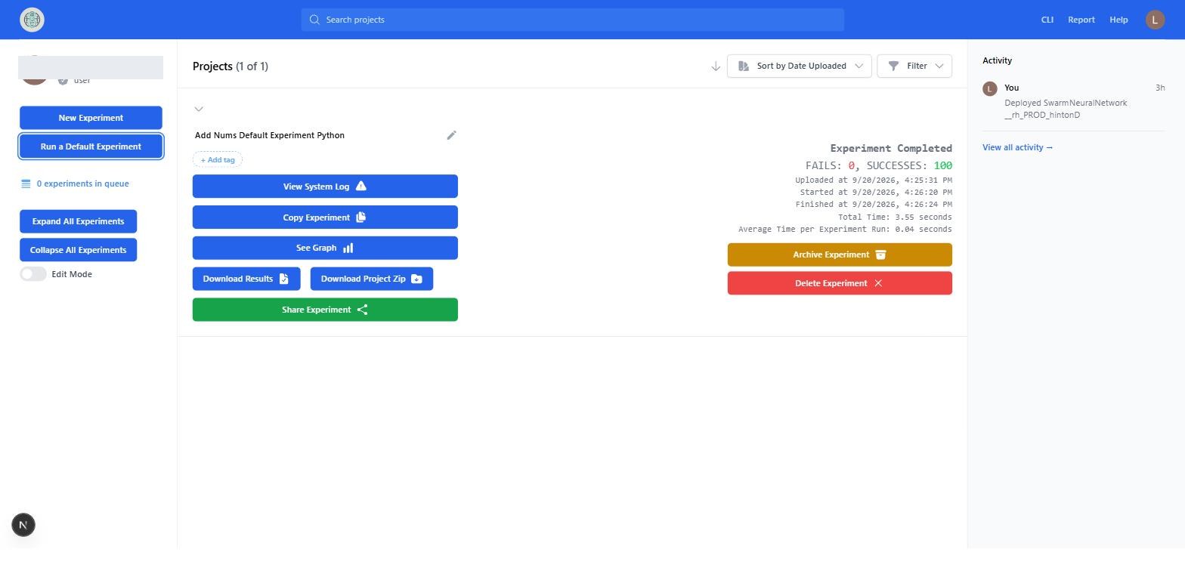Focus the Search projects field
The width and height of the screenshot is (1185, 583).
(572, 20)
